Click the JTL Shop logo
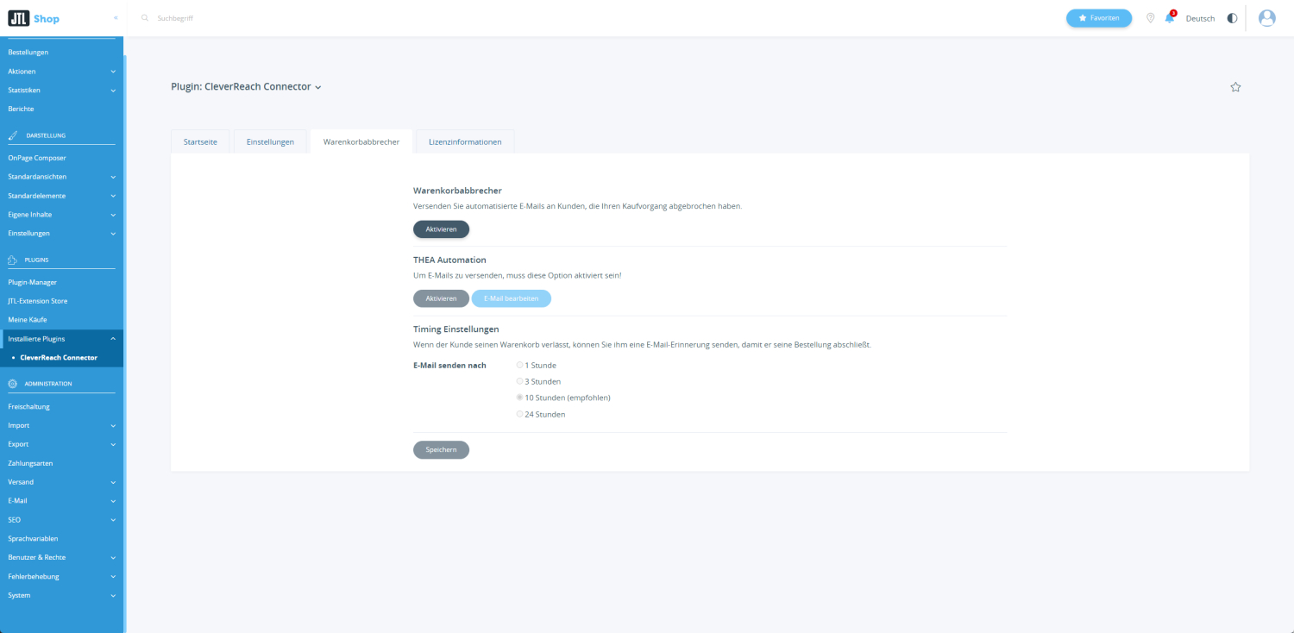Viewport: 1294px width, 633px height. tap(34, 18)
